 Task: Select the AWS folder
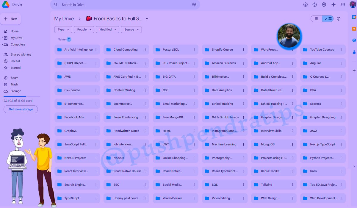tap(77, 77)
